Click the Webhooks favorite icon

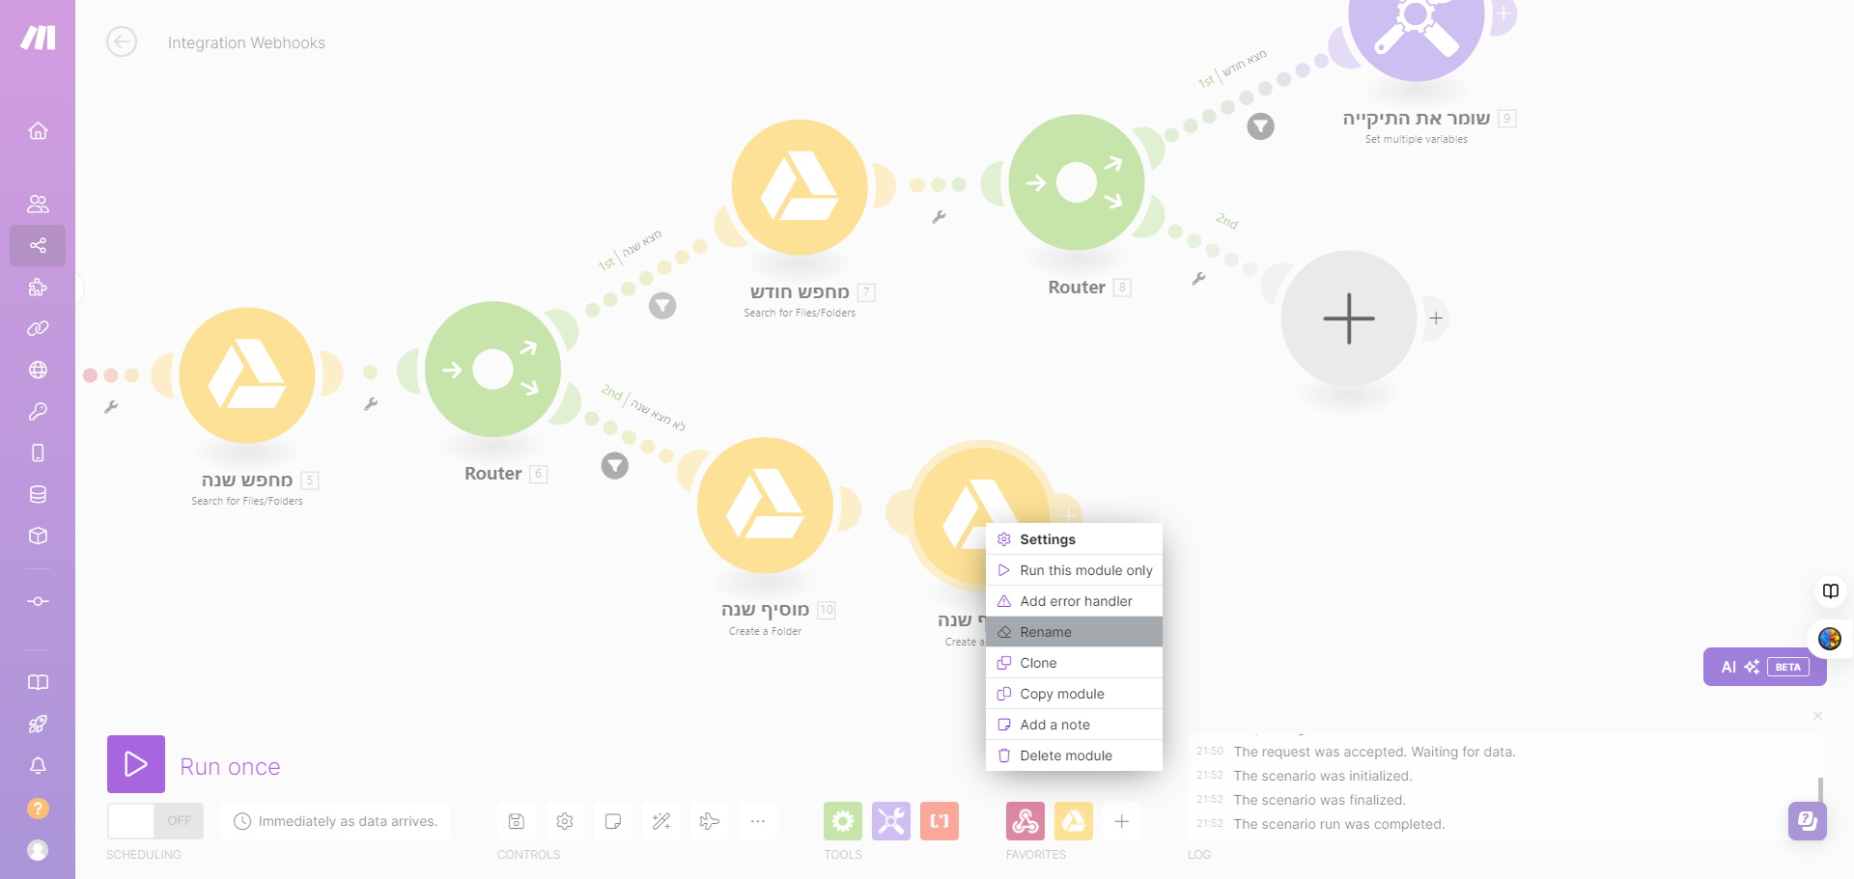[x=1025, y=821]
